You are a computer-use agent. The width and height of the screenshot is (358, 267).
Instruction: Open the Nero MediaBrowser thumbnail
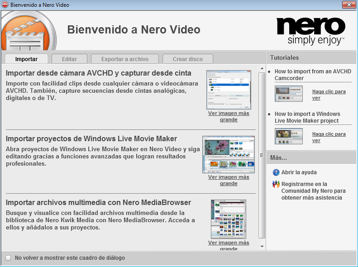point(229,219)
